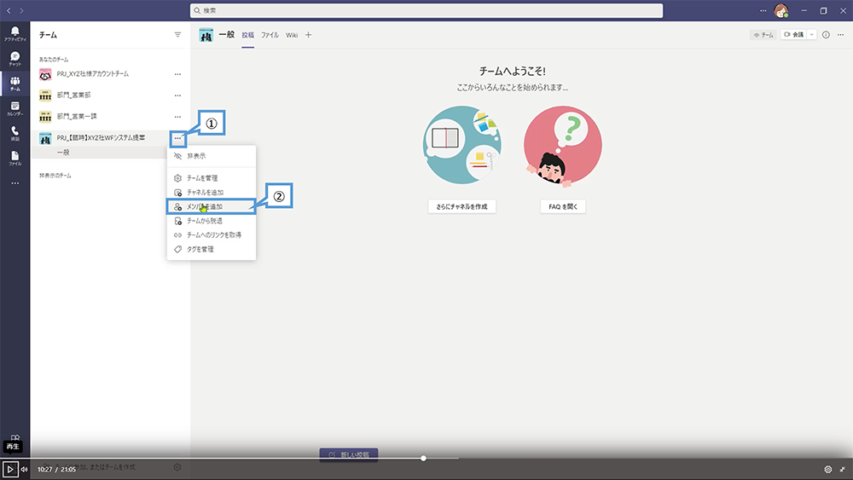Click the filter icon in the チーム panel header
Viewport: 853px width, 480px height.
click(x=177, y=35)
